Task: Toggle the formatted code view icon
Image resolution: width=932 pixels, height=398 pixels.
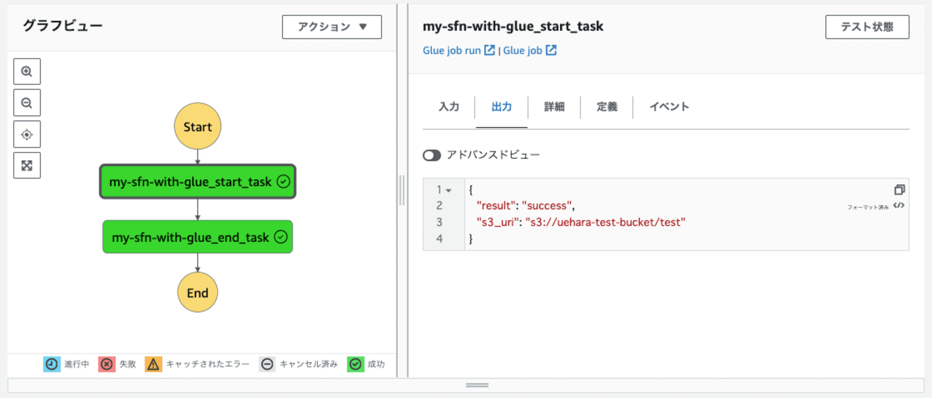Action: click(x=899, y=206)
